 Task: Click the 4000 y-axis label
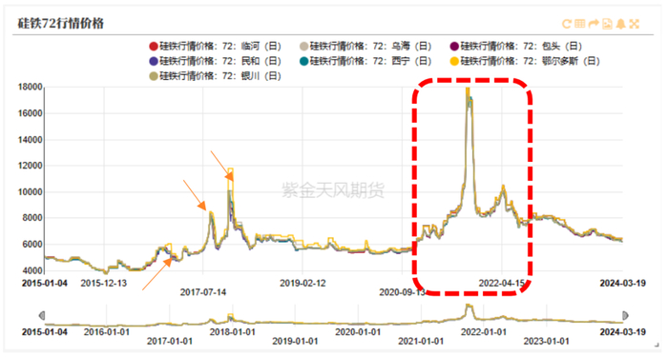pyautogui.click(x=32, y=270)
